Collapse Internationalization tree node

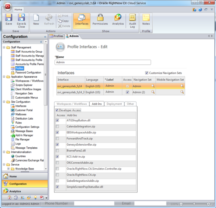pos(4,152)
